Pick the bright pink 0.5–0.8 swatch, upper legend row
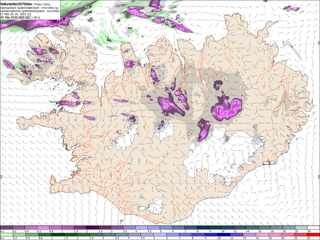This screenshot has height=240, width=320. (x=43, y=227)
